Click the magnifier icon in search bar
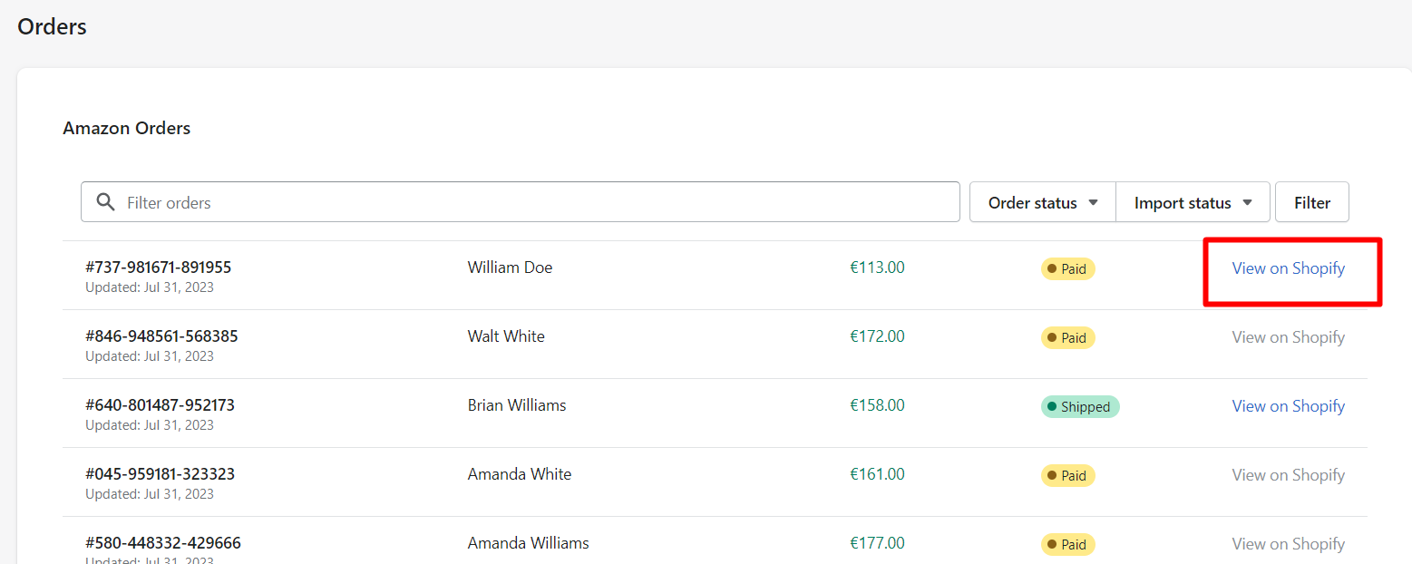 coord(105,202)
